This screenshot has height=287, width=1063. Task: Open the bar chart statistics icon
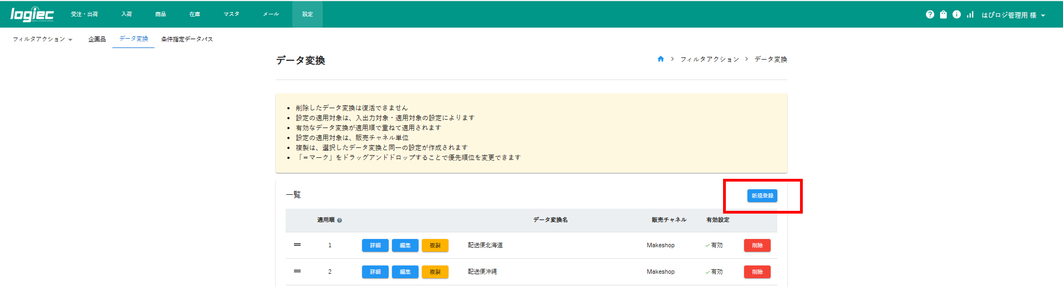click(970, 14)
